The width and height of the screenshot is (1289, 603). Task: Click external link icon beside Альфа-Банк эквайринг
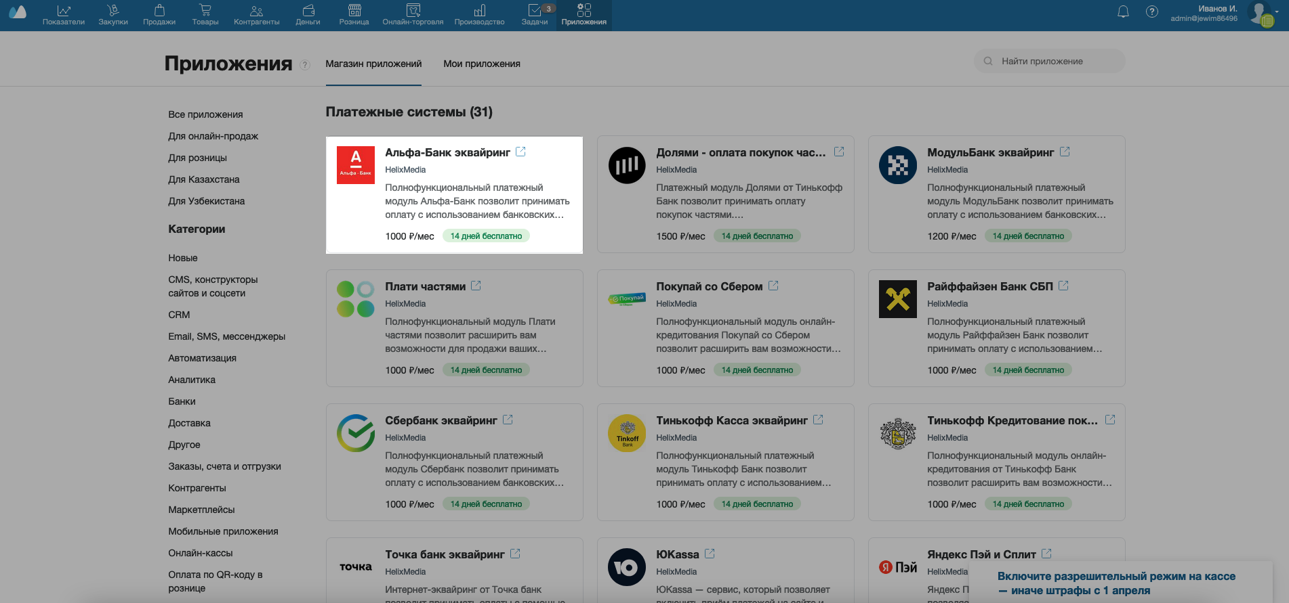[520, 152]
